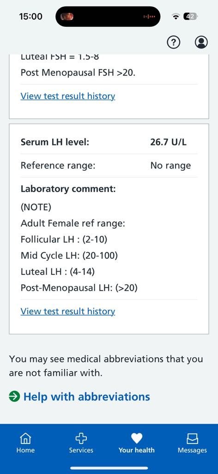The image size is (218, 474).
Task: Open View test result history under LH
Action: click(x=68, y=312)
